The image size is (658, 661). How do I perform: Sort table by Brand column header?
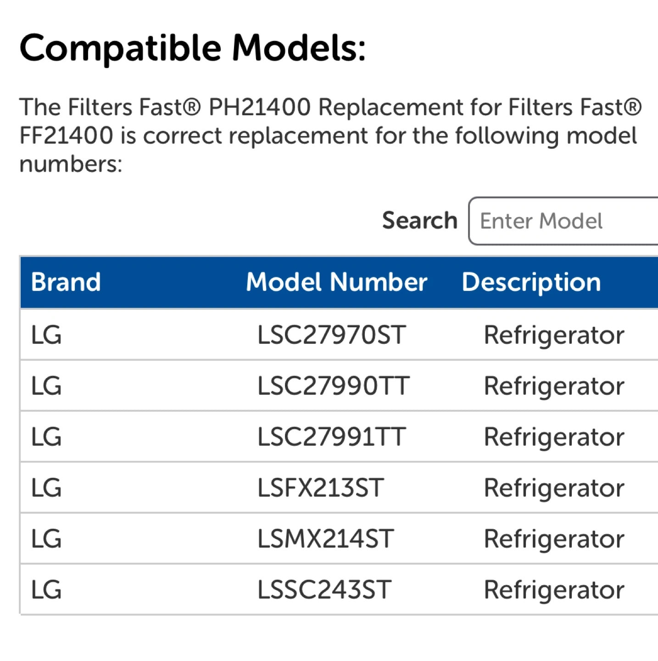coord(66,282)
